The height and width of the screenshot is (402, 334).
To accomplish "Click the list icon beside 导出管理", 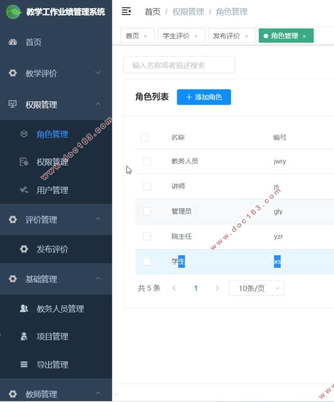I will coord(24,364).
